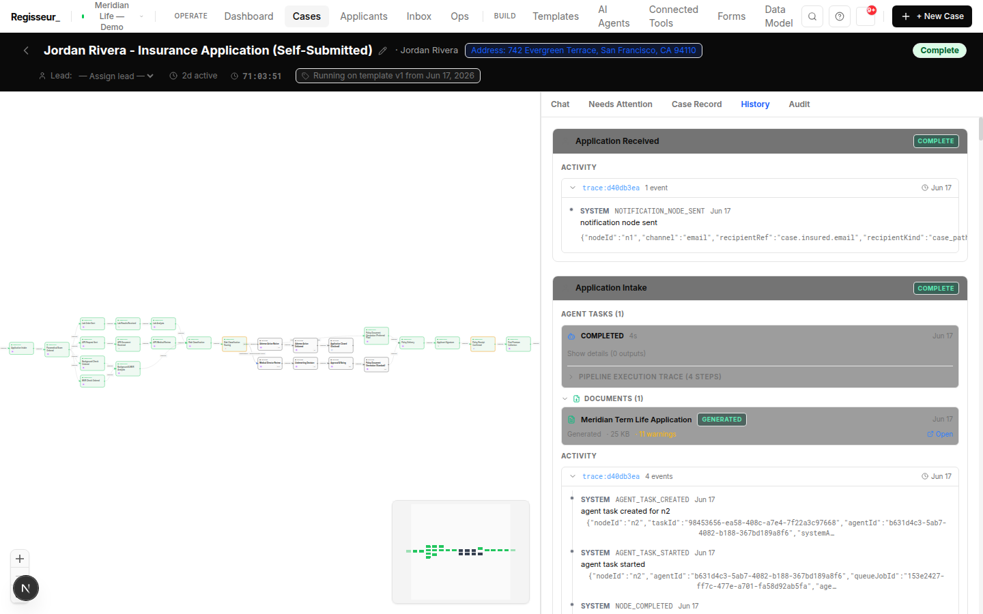Screen dimensions: 983x614
Task: Select the Lab Order Sent workflow node
Action: pyautogui.click(x=92, y=323)
